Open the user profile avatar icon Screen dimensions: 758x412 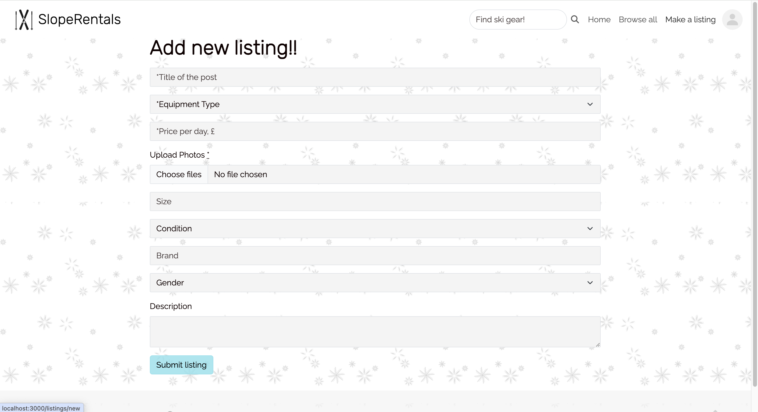(732, 19)
